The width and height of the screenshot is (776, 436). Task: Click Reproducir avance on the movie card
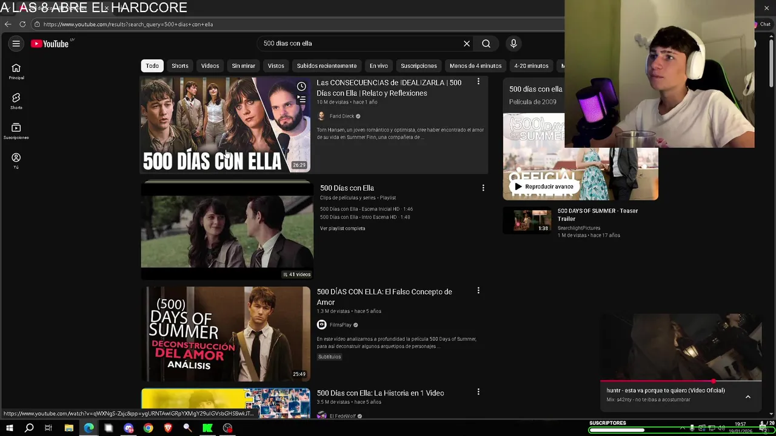tap(544, 187)
